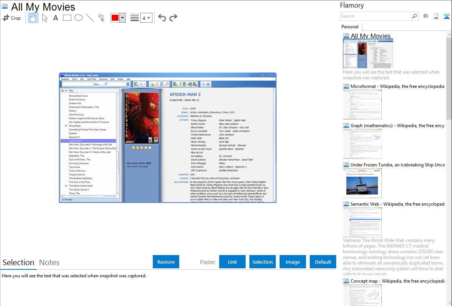
Task: Click the 'All My Movies' title in the Personal list
Action: (371, 36)
